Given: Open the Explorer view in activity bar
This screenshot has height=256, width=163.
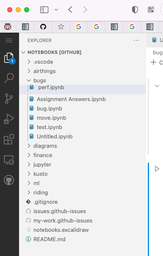Looking at the screenshot, I should (x=9, y=58).
